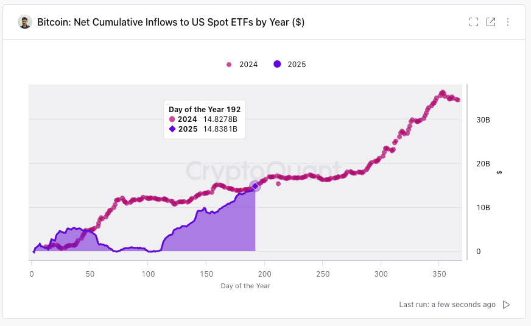Click the last 2024 data point
The height and width of the screenshot is (326, 531).
pyautogui.click(x=458, y=100)
